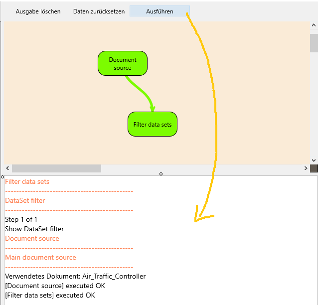Click the horizontal scrollbar left arrow
Screen dimensions: 318x305
coord(7,168)
